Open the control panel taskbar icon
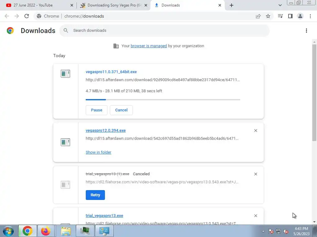Image resolution: width=317 pixels, height=237 pixels. pyautogui.click(x=104, y=231)
